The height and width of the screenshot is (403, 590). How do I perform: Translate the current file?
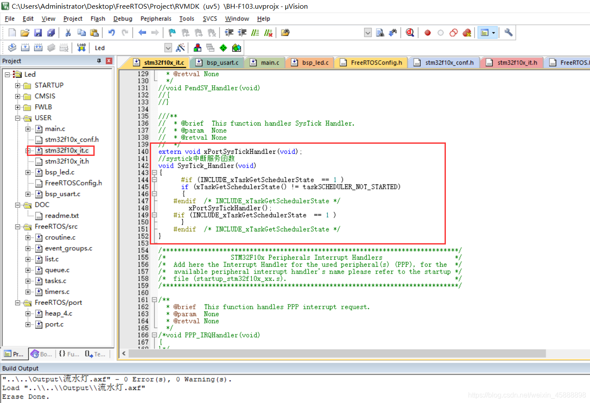click(12, 47)
